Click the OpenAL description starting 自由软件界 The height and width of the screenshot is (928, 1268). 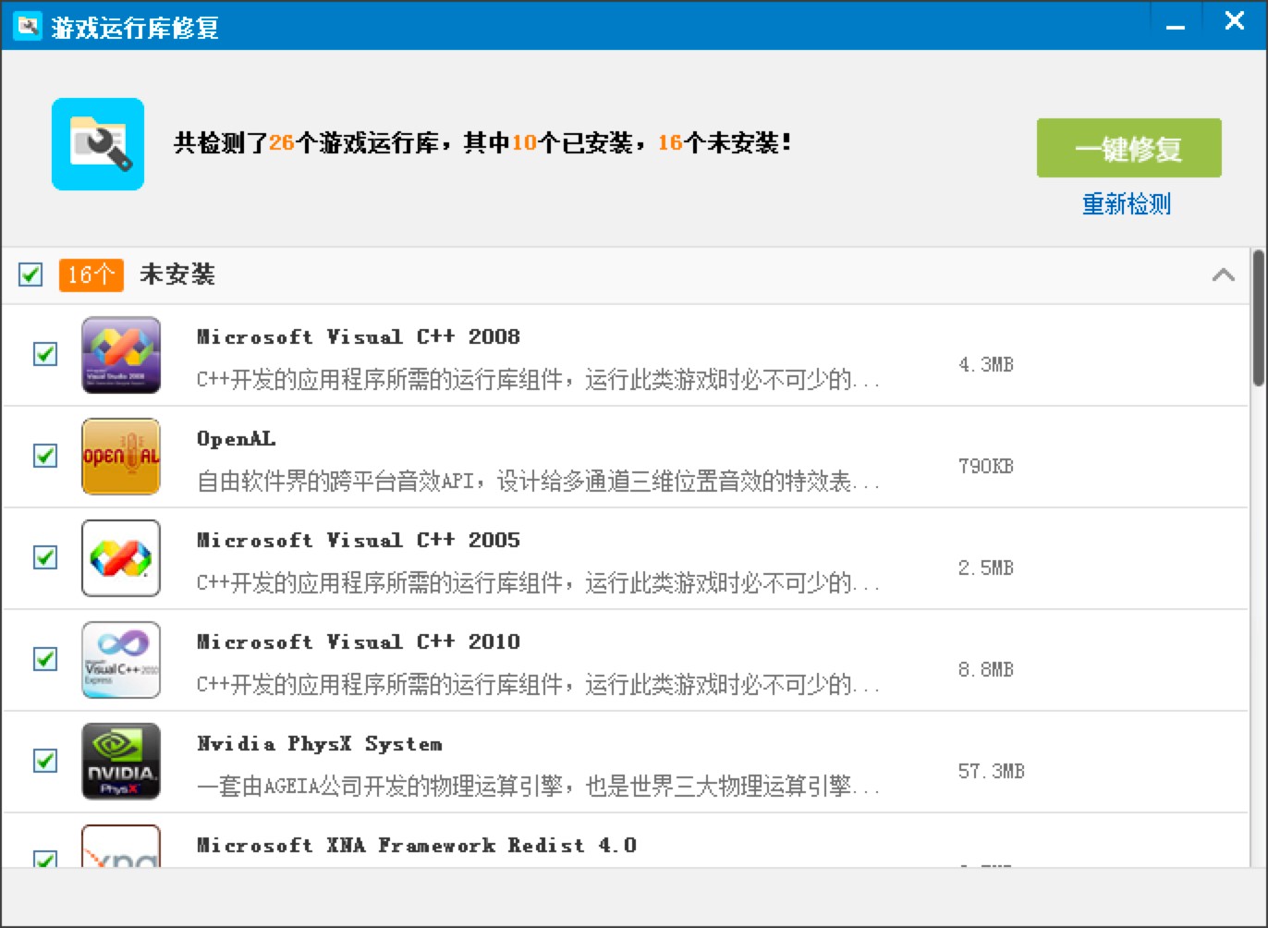point(538,482)
